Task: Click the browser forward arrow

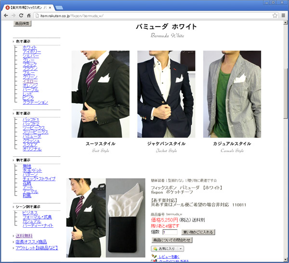Action: pyautogui.click(x=13, y=15)
